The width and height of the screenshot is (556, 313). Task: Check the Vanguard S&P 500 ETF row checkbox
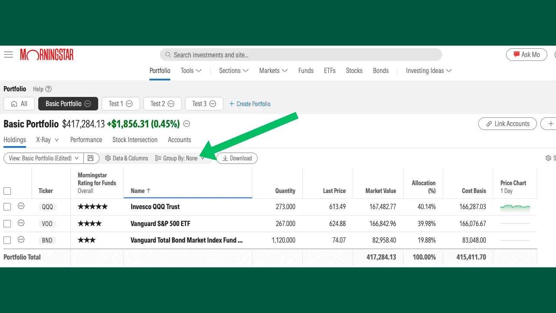click(7, 223)
